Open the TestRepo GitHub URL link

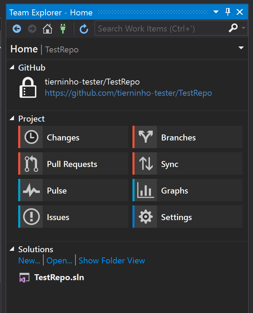pyautogui.click(x=128, y=93)
